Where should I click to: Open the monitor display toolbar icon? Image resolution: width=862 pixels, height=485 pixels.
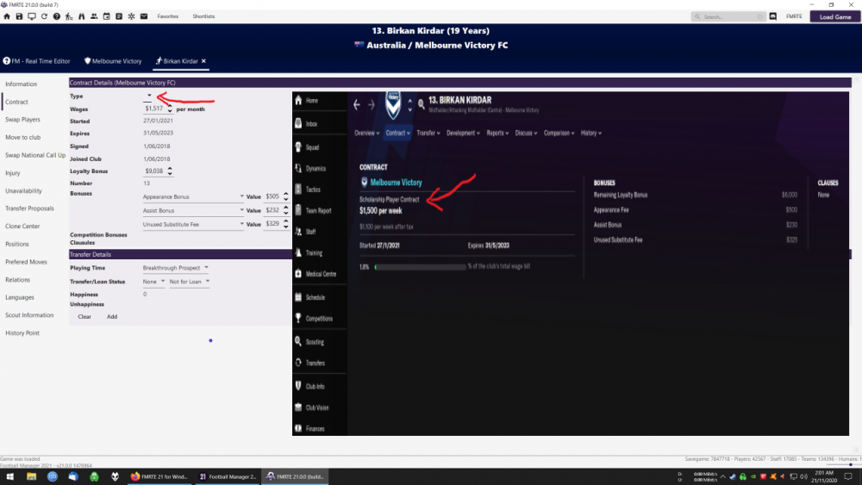point(32,16)
